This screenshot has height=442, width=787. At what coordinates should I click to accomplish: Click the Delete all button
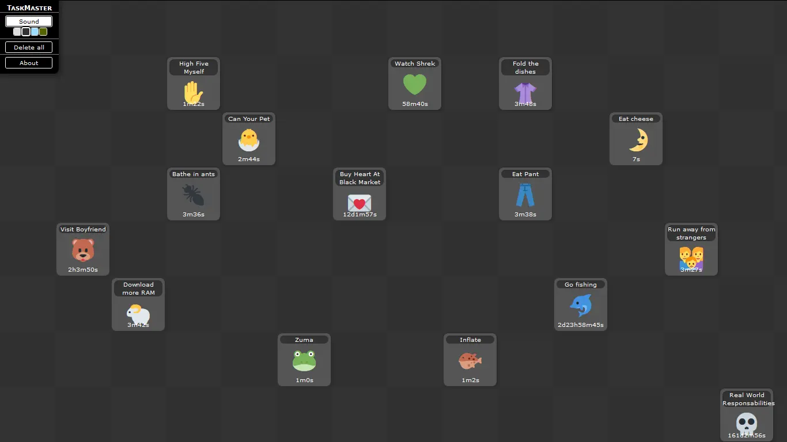pos(29,47)
